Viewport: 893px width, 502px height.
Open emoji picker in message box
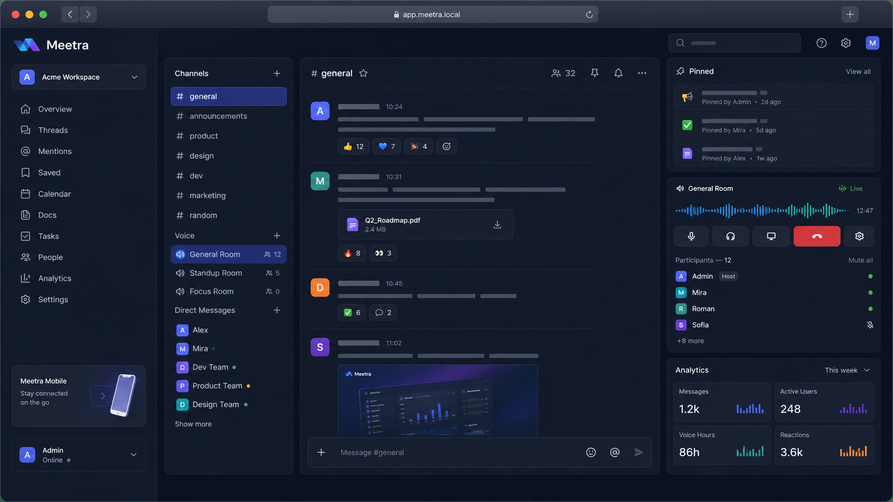(591, 452)
